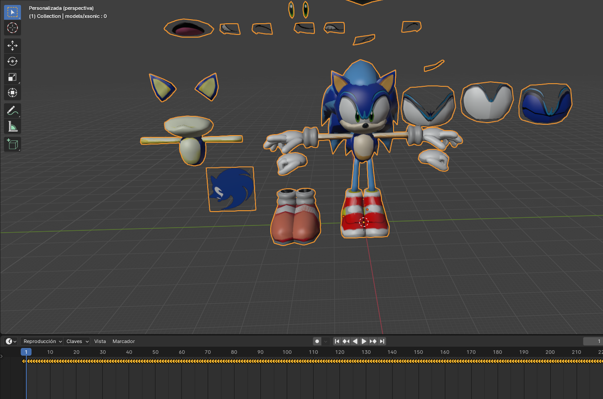Select the open mouth mesh with pink tongue
Viewport: 603px width, 399px height.
click(189, 28)
